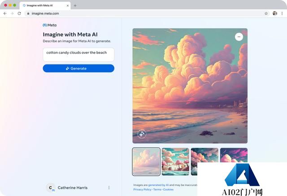
Task: Click the Generate button
Action: point(78,69)
